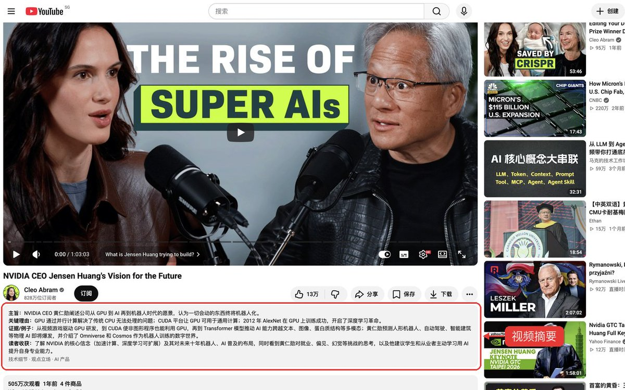Screen dimensions: 625x390
Task: Expand chapter 'What is Jensen Huang trying to build?'
Action: pyautogui.click(x=153, y=254)
